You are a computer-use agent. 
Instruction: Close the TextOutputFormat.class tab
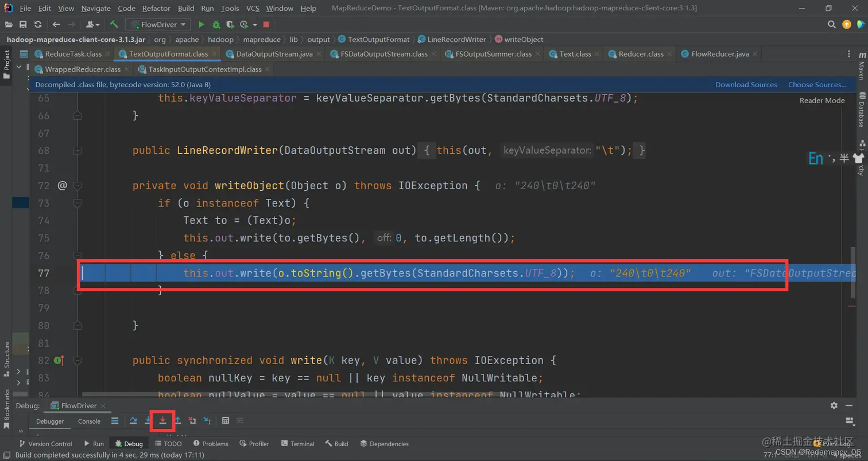click(x=215, y=54)
